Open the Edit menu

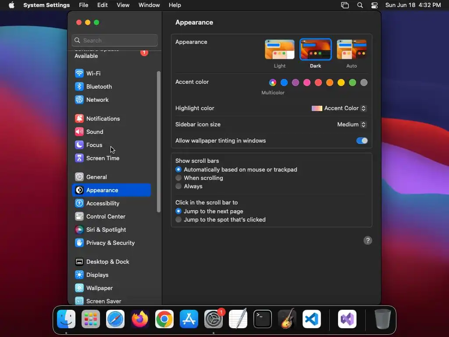(x=102, y=5)
